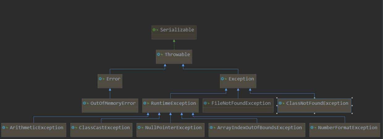The height and width of the screenshot is (139, 383).
Task: Select the inheritance edge from OutOfMemoryError to Error
Action: tap(110, 93)
